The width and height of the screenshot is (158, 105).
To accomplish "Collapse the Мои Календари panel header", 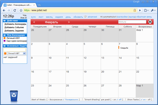I will click(x=15, y=35).
